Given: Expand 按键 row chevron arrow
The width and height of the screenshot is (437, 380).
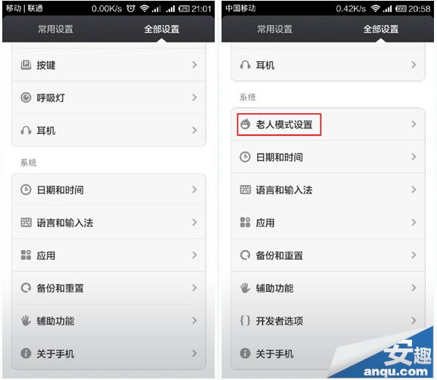Looking at the screenshot, I should [194, 65].
